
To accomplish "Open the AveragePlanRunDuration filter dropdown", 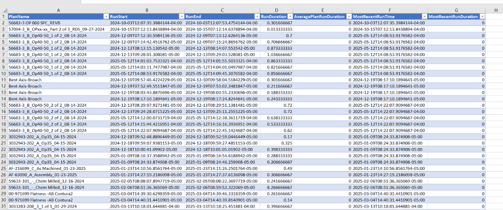I will 348,16.
